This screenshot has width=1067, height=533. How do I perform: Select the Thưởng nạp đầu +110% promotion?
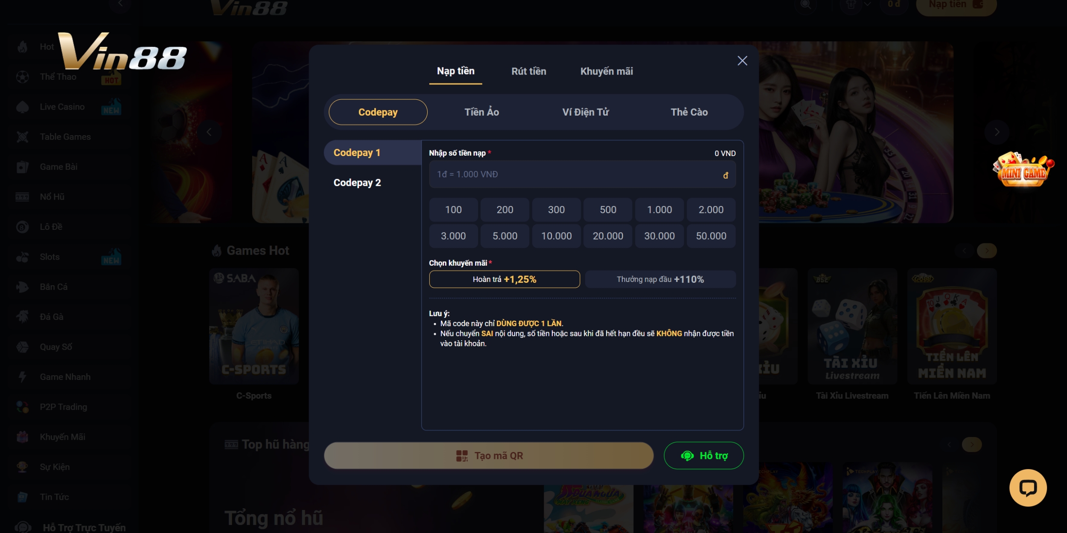click(x=660, y=279)
